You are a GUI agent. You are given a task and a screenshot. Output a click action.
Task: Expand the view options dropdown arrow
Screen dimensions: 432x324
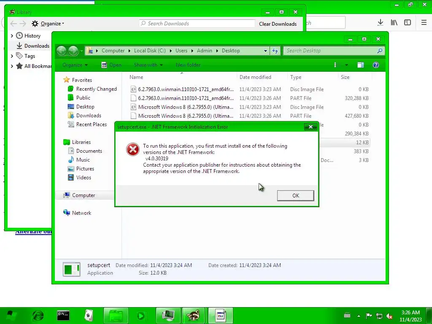(346, 65)
